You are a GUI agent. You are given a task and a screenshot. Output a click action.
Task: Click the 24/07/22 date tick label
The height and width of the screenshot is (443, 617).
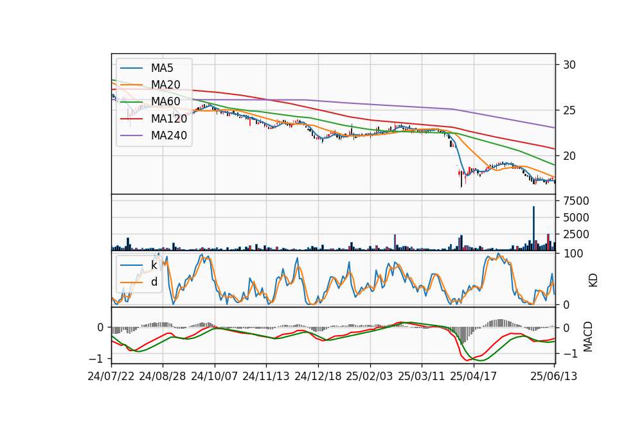pos(111,376)
